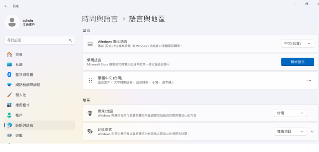
Task: Click the Bluetooth icon in the sidebar
Action: click(9, 75)
